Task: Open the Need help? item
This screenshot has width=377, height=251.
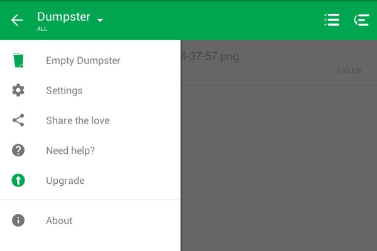Action: pos(90,151)
